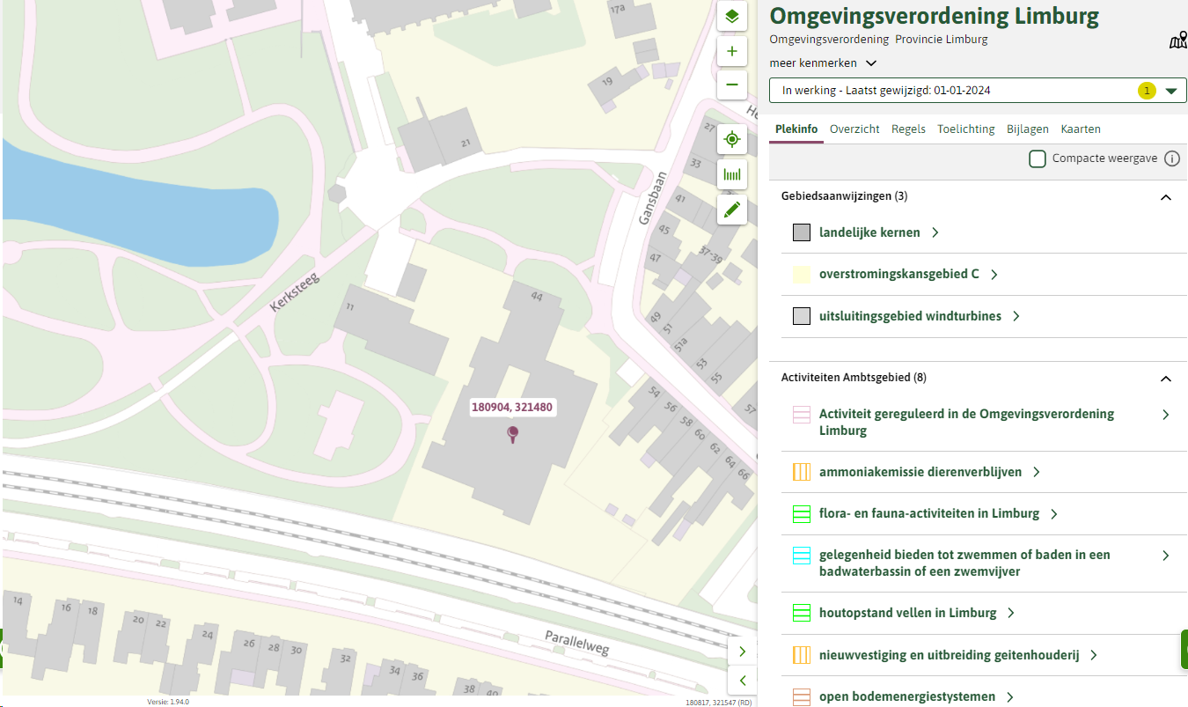
Task: Show the Kaarten tab
Action: (x=1081, y=129)
